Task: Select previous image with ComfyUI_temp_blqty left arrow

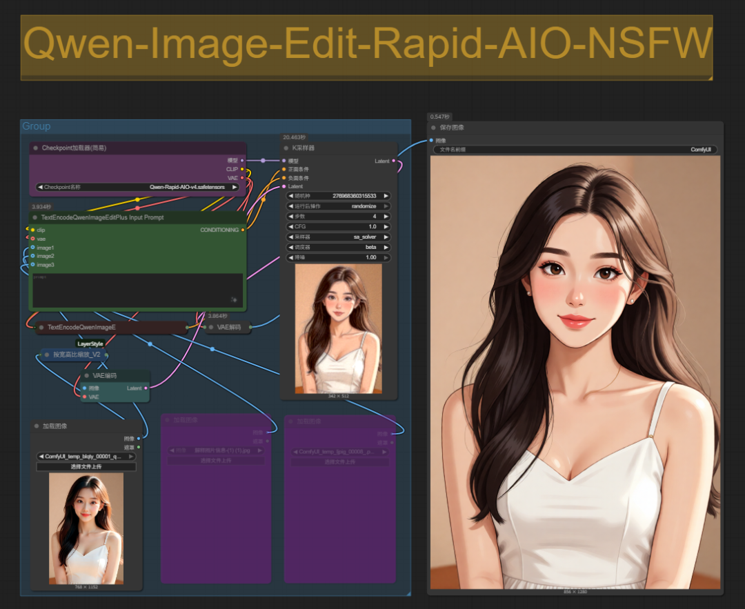Action: click(x=41, y=457)
